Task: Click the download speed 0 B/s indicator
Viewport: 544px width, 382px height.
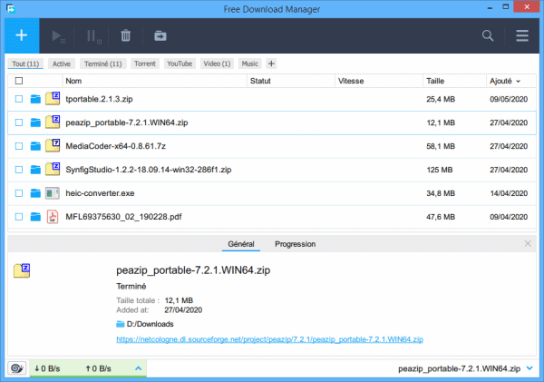Action: (x=47, y=368)
